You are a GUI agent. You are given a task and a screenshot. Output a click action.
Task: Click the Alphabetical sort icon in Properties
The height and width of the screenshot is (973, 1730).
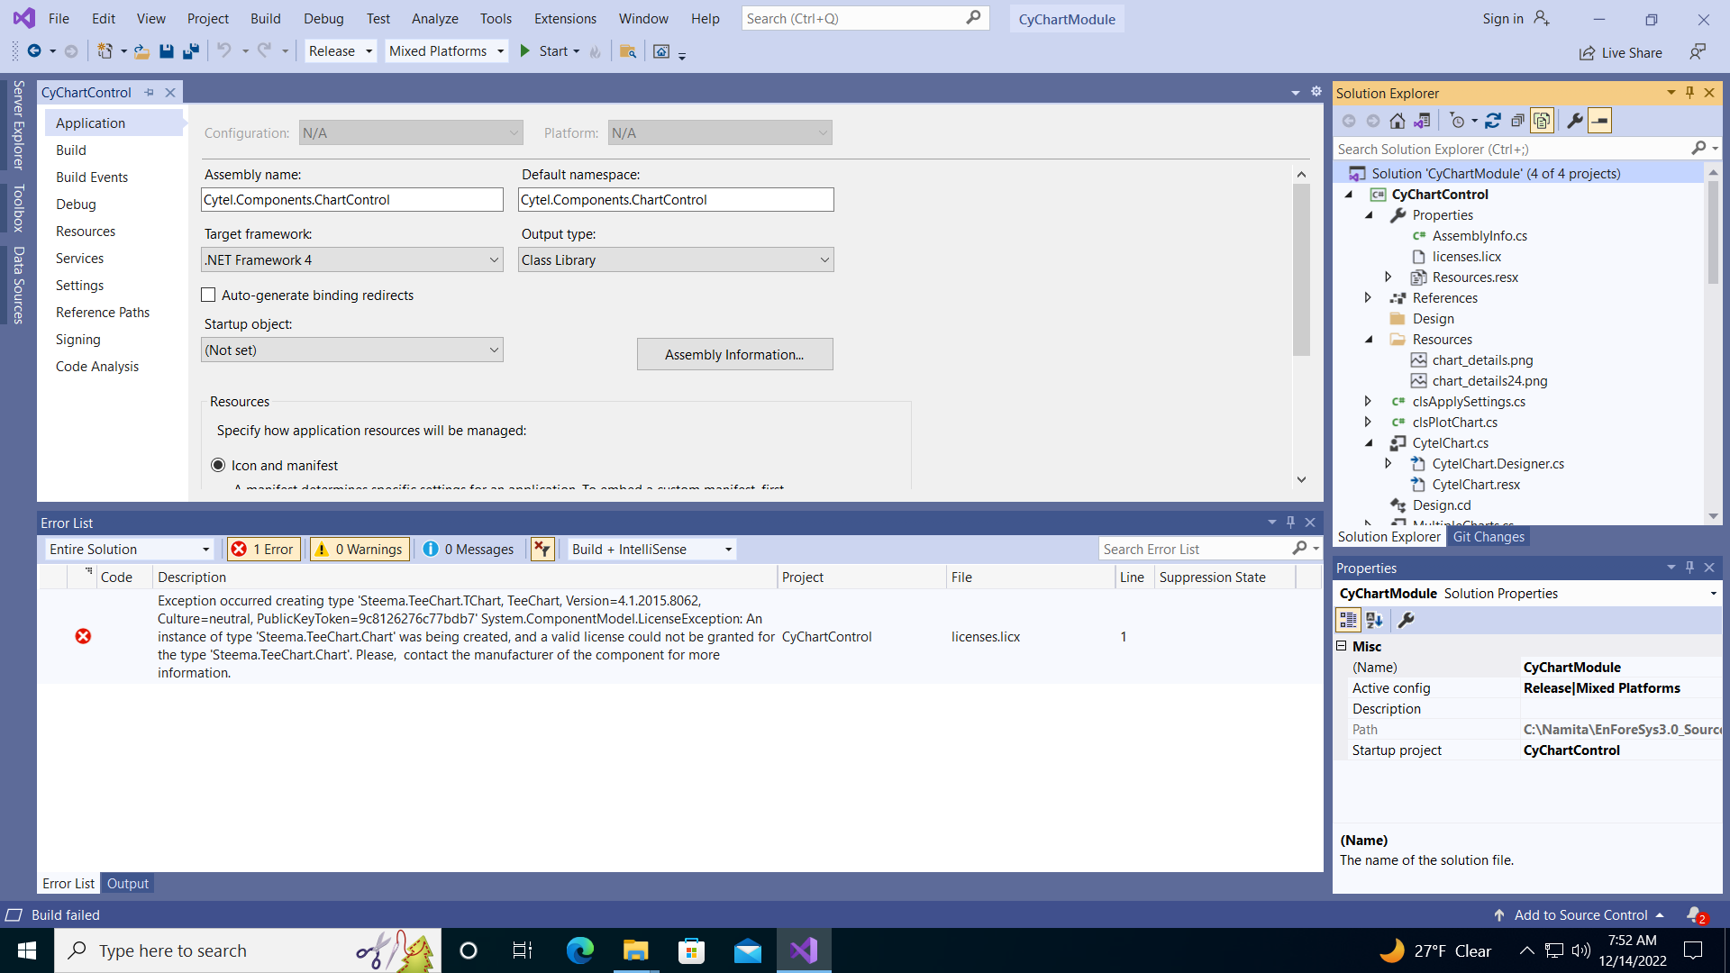tap(1374, 620)
